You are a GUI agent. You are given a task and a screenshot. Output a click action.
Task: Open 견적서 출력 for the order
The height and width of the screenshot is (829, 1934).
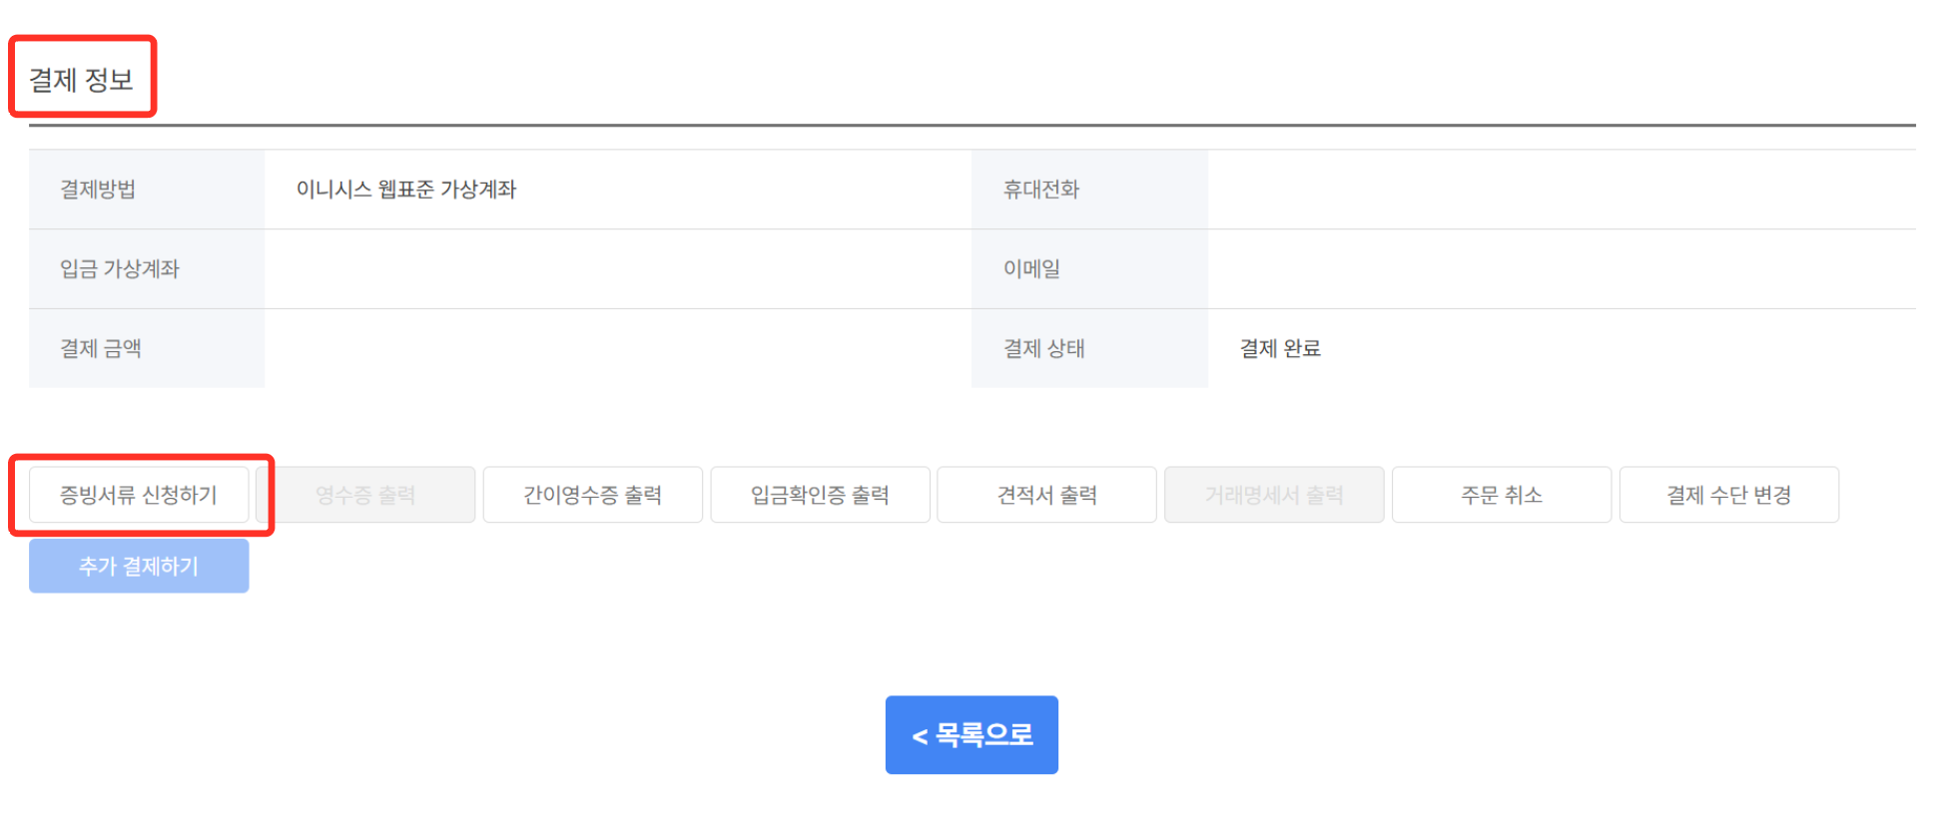point(1046,495)
